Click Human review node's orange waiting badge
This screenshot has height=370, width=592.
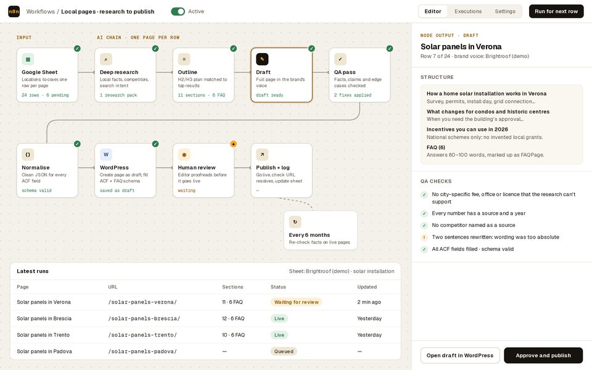point(234,144)
